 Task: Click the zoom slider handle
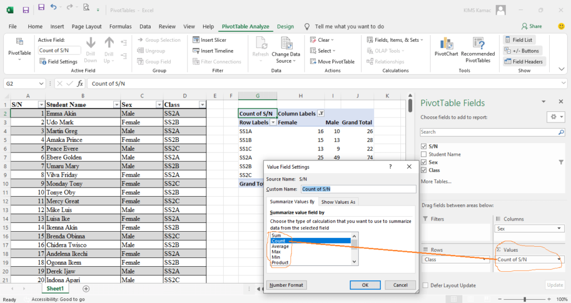(x=525, y=299)
